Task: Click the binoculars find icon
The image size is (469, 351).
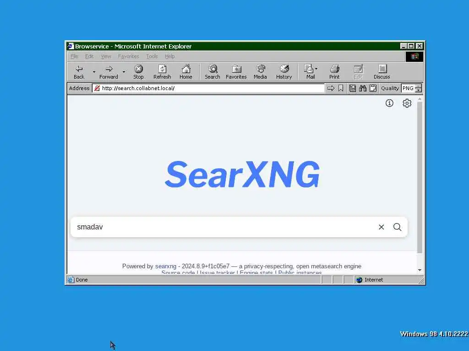Action: (363, 88)
